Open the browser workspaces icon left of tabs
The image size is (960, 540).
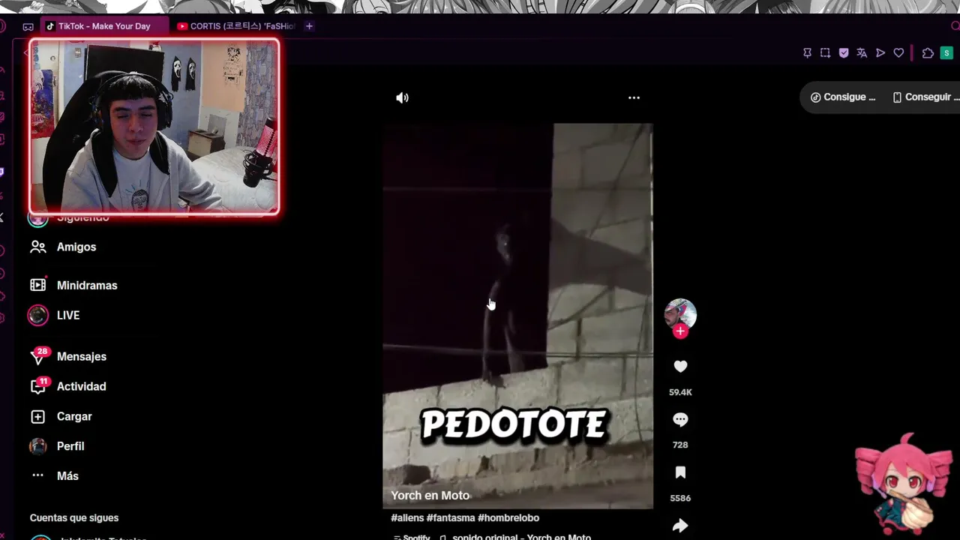(x=28, y=26)
